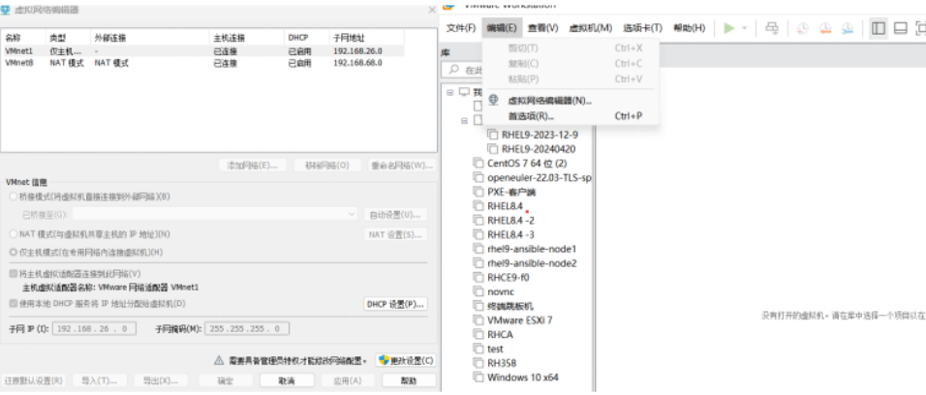Toggle the thumbnail bar view icon
The image size is (926, 395).
coord(900,28)
